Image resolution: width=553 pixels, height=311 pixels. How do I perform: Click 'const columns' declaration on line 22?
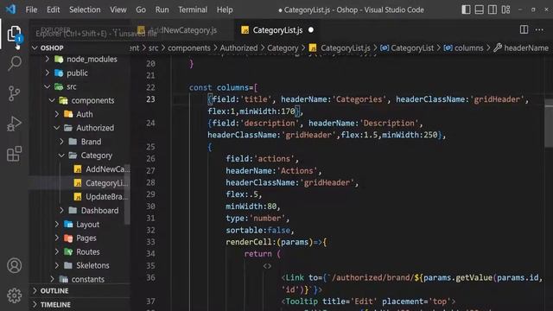pyautogui.click(x=219, y=87)
